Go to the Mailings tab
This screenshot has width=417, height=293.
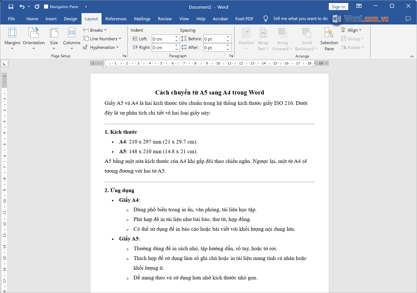[x=142, y=19]
